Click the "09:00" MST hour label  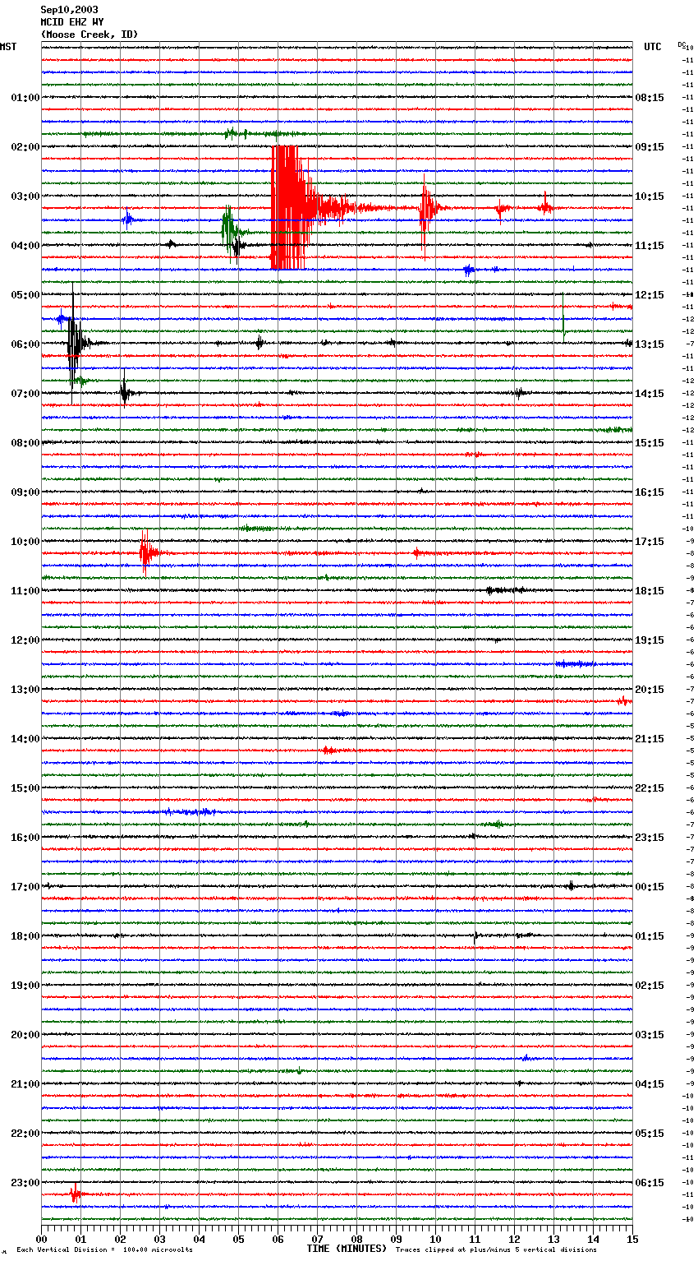(25, 492)
